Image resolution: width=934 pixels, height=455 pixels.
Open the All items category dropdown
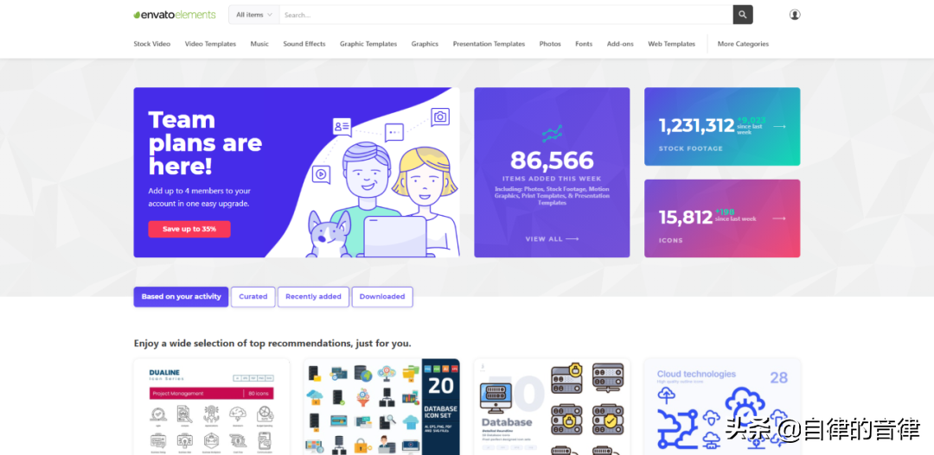coord(253,15)
